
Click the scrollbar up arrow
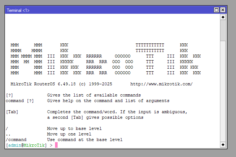click(x=223, y=17)
